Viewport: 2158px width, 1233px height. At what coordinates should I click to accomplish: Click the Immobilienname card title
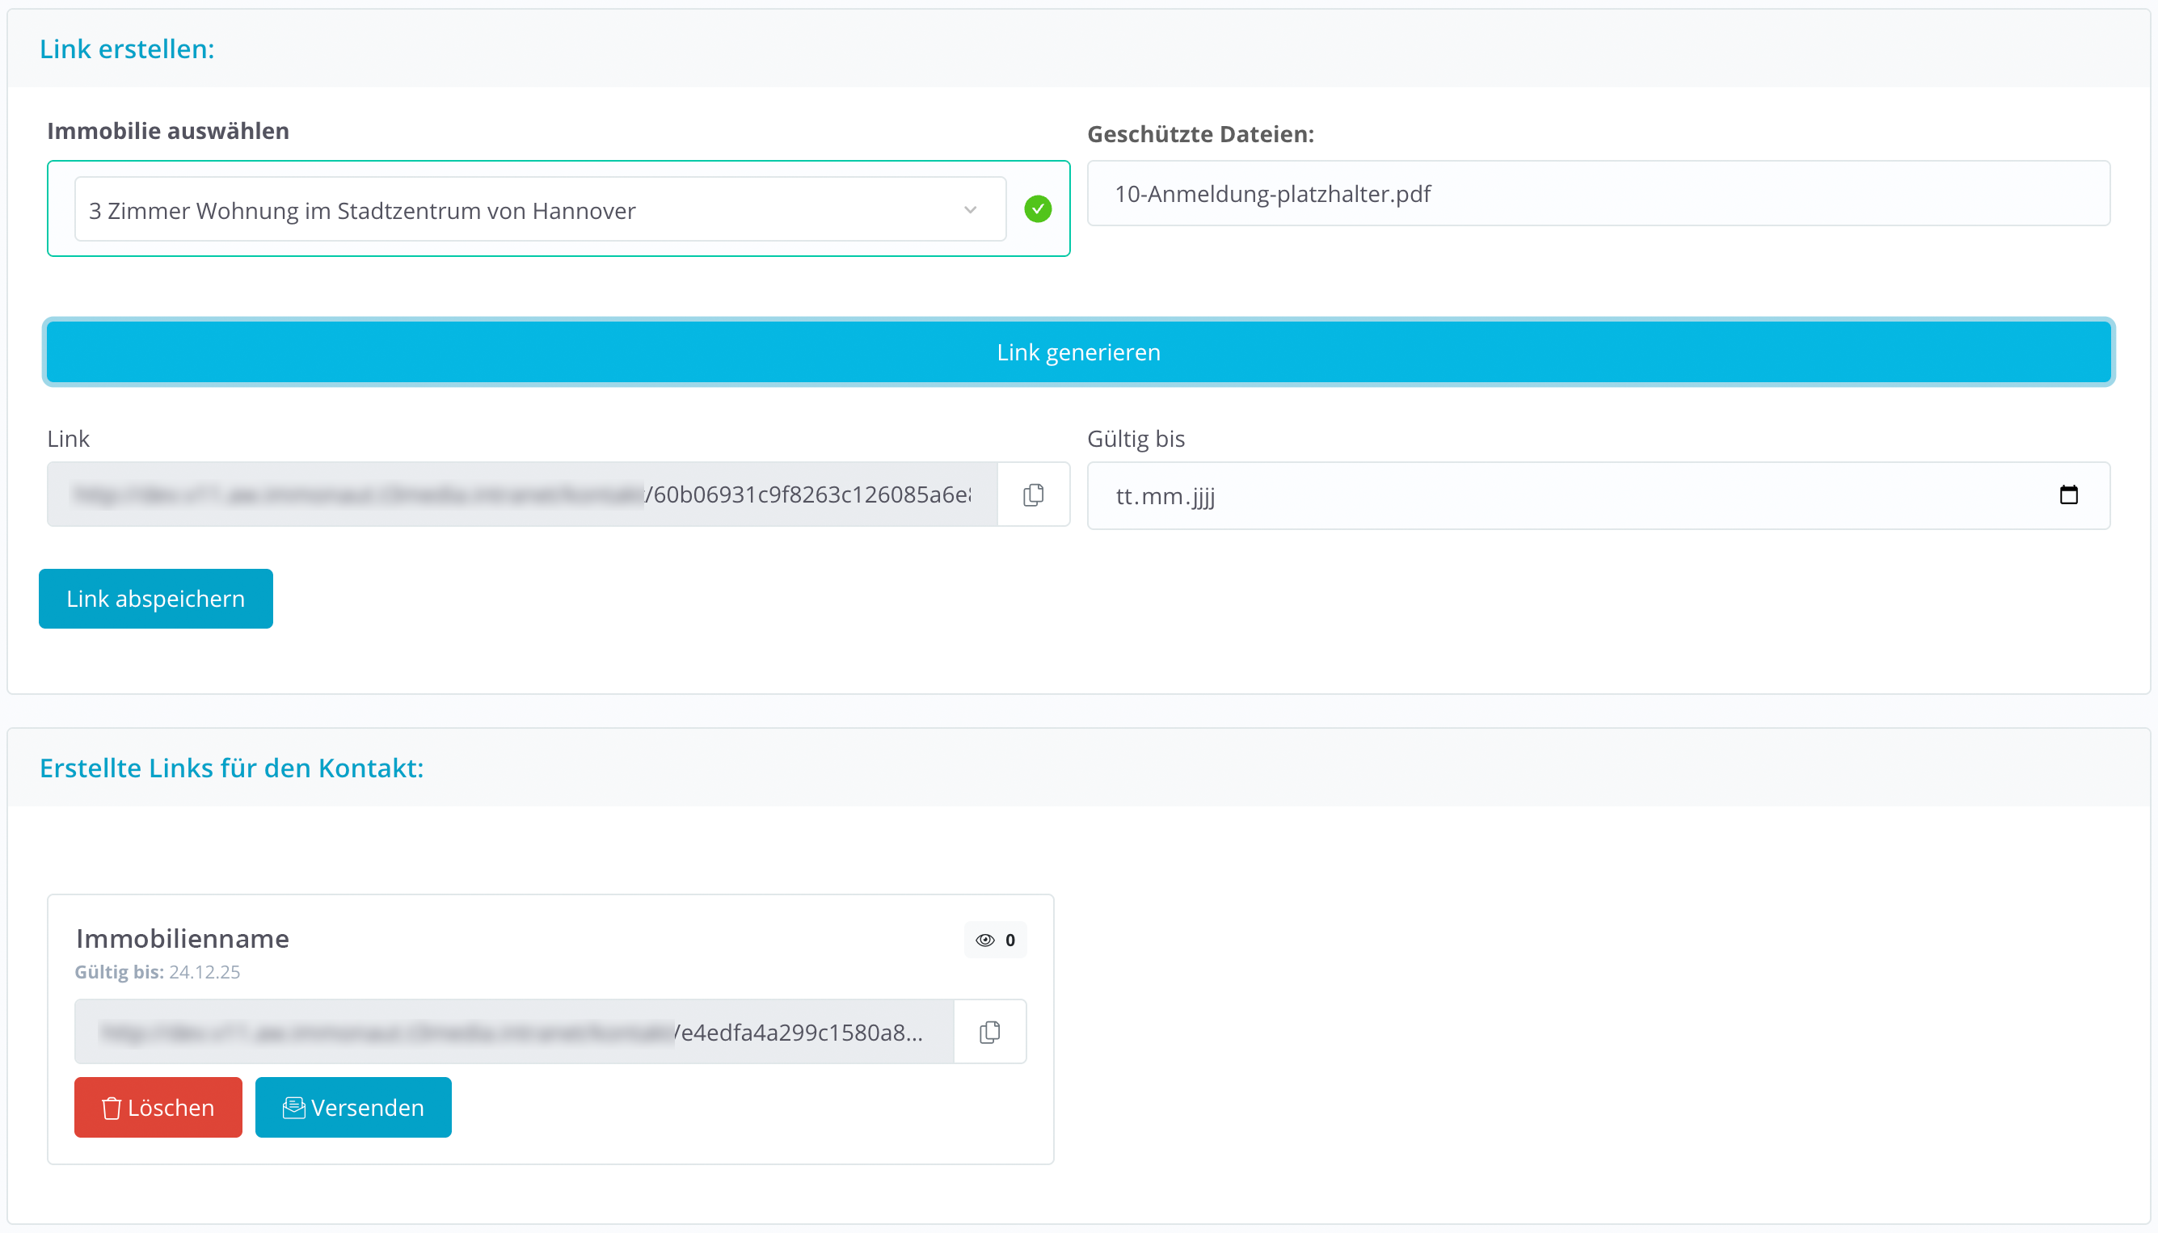point(182,938)
